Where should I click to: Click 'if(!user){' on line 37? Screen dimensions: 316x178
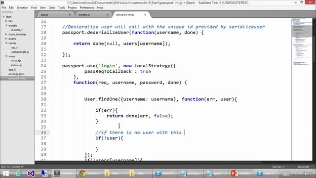click(x=109, y=138)
